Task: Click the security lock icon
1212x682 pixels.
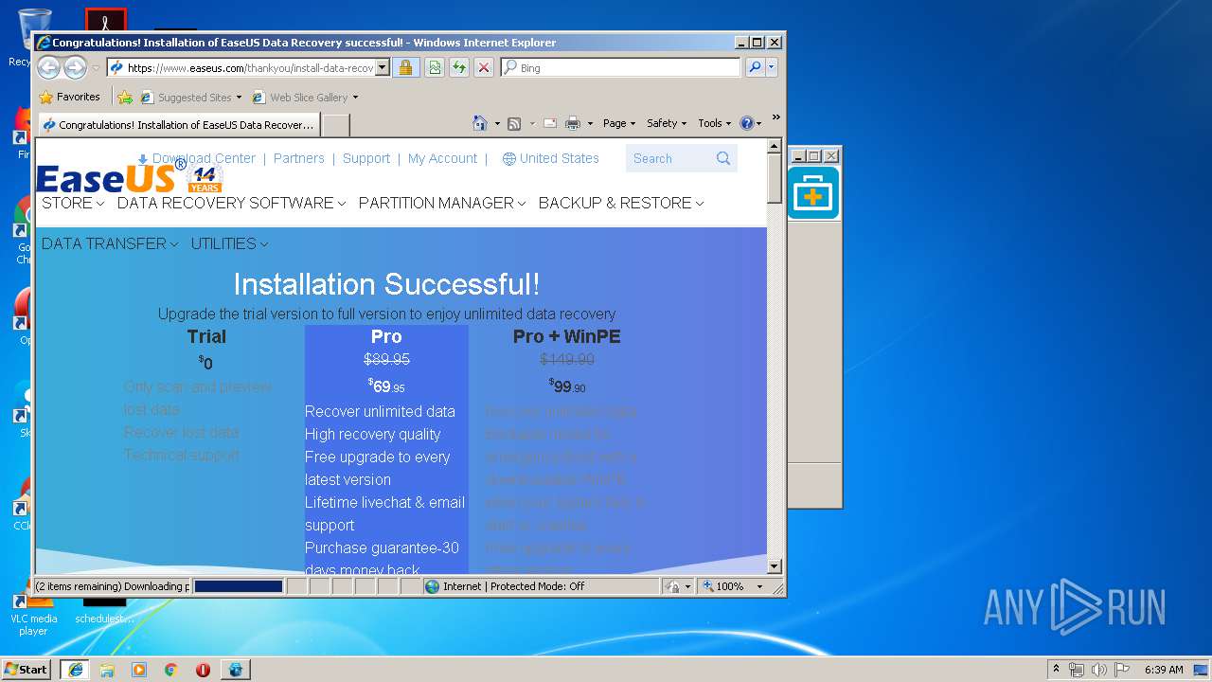Action: click(405, 67)
